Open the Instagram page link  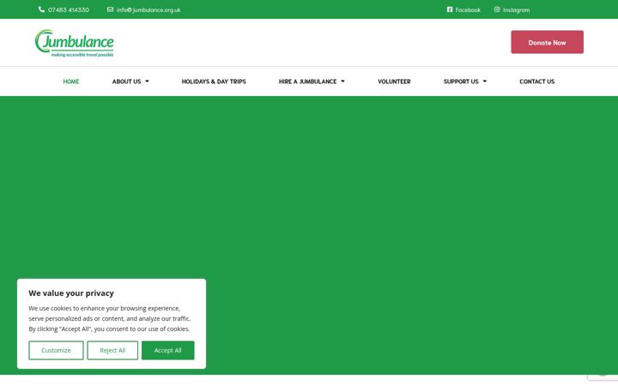[x=516, y=9]
